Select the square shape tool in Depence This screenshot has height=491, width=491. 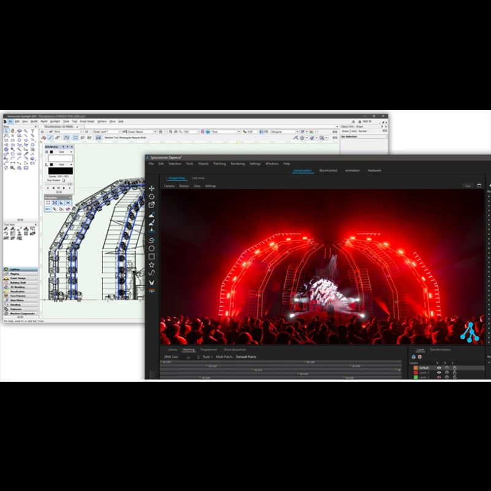152,257
